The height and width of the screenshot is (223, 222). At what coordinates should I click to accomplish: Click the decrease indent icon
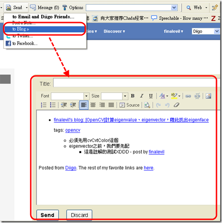(64, 105)
